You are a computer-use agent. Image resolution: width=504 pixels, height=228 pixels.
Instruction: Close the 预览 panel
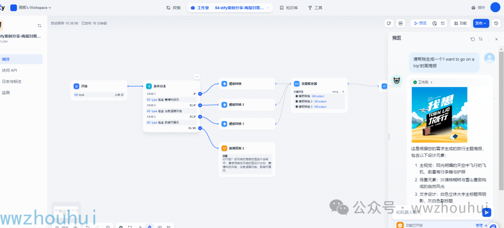coord(496,39)
